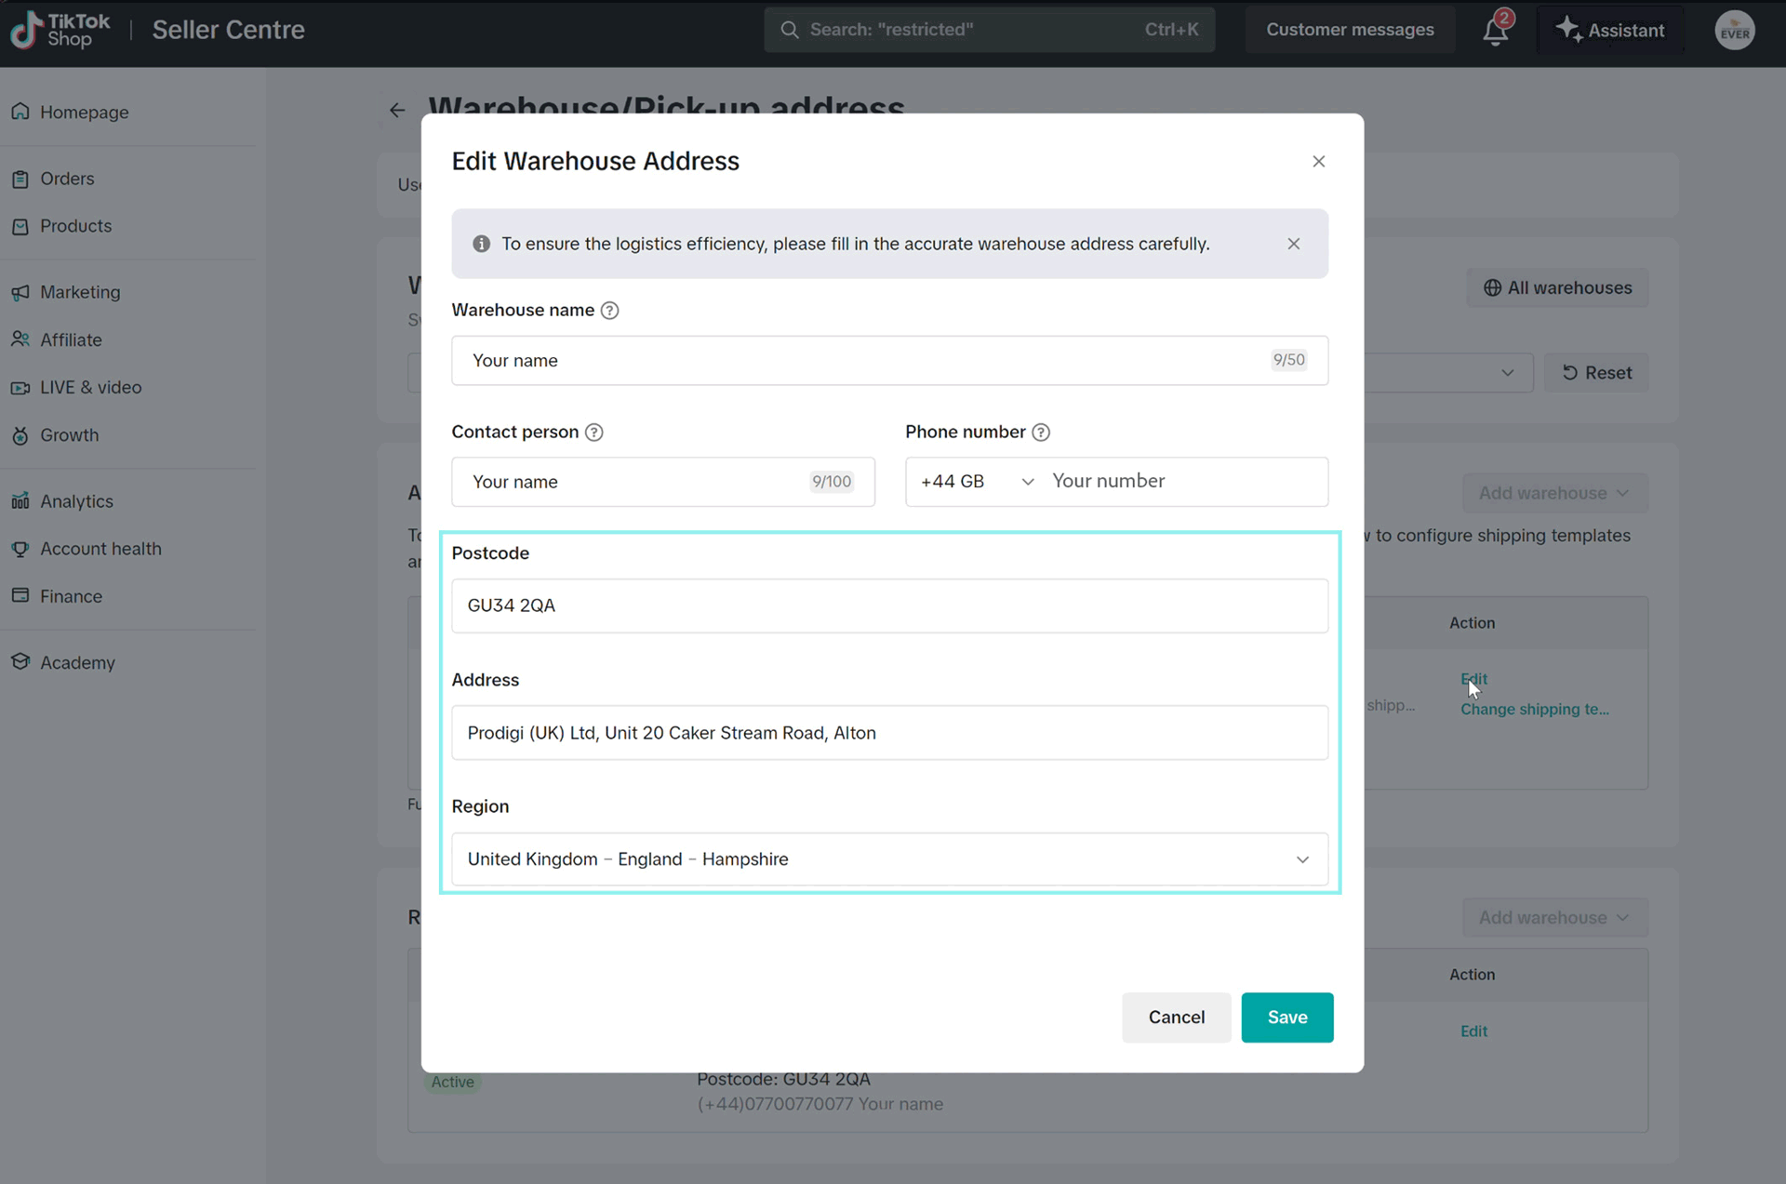Open the user profile avatar
The width and height of the screenshot is (1786, 1184).
pyautogui.click(x=1734, y=31)
